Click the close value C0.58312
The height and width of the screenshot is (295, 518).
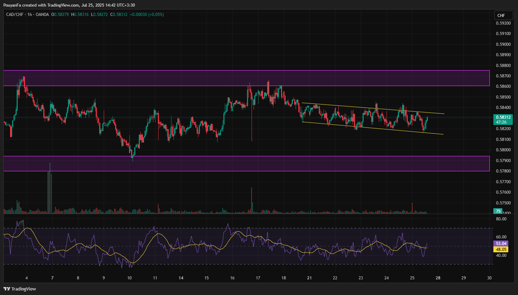(x=119, y=15)
